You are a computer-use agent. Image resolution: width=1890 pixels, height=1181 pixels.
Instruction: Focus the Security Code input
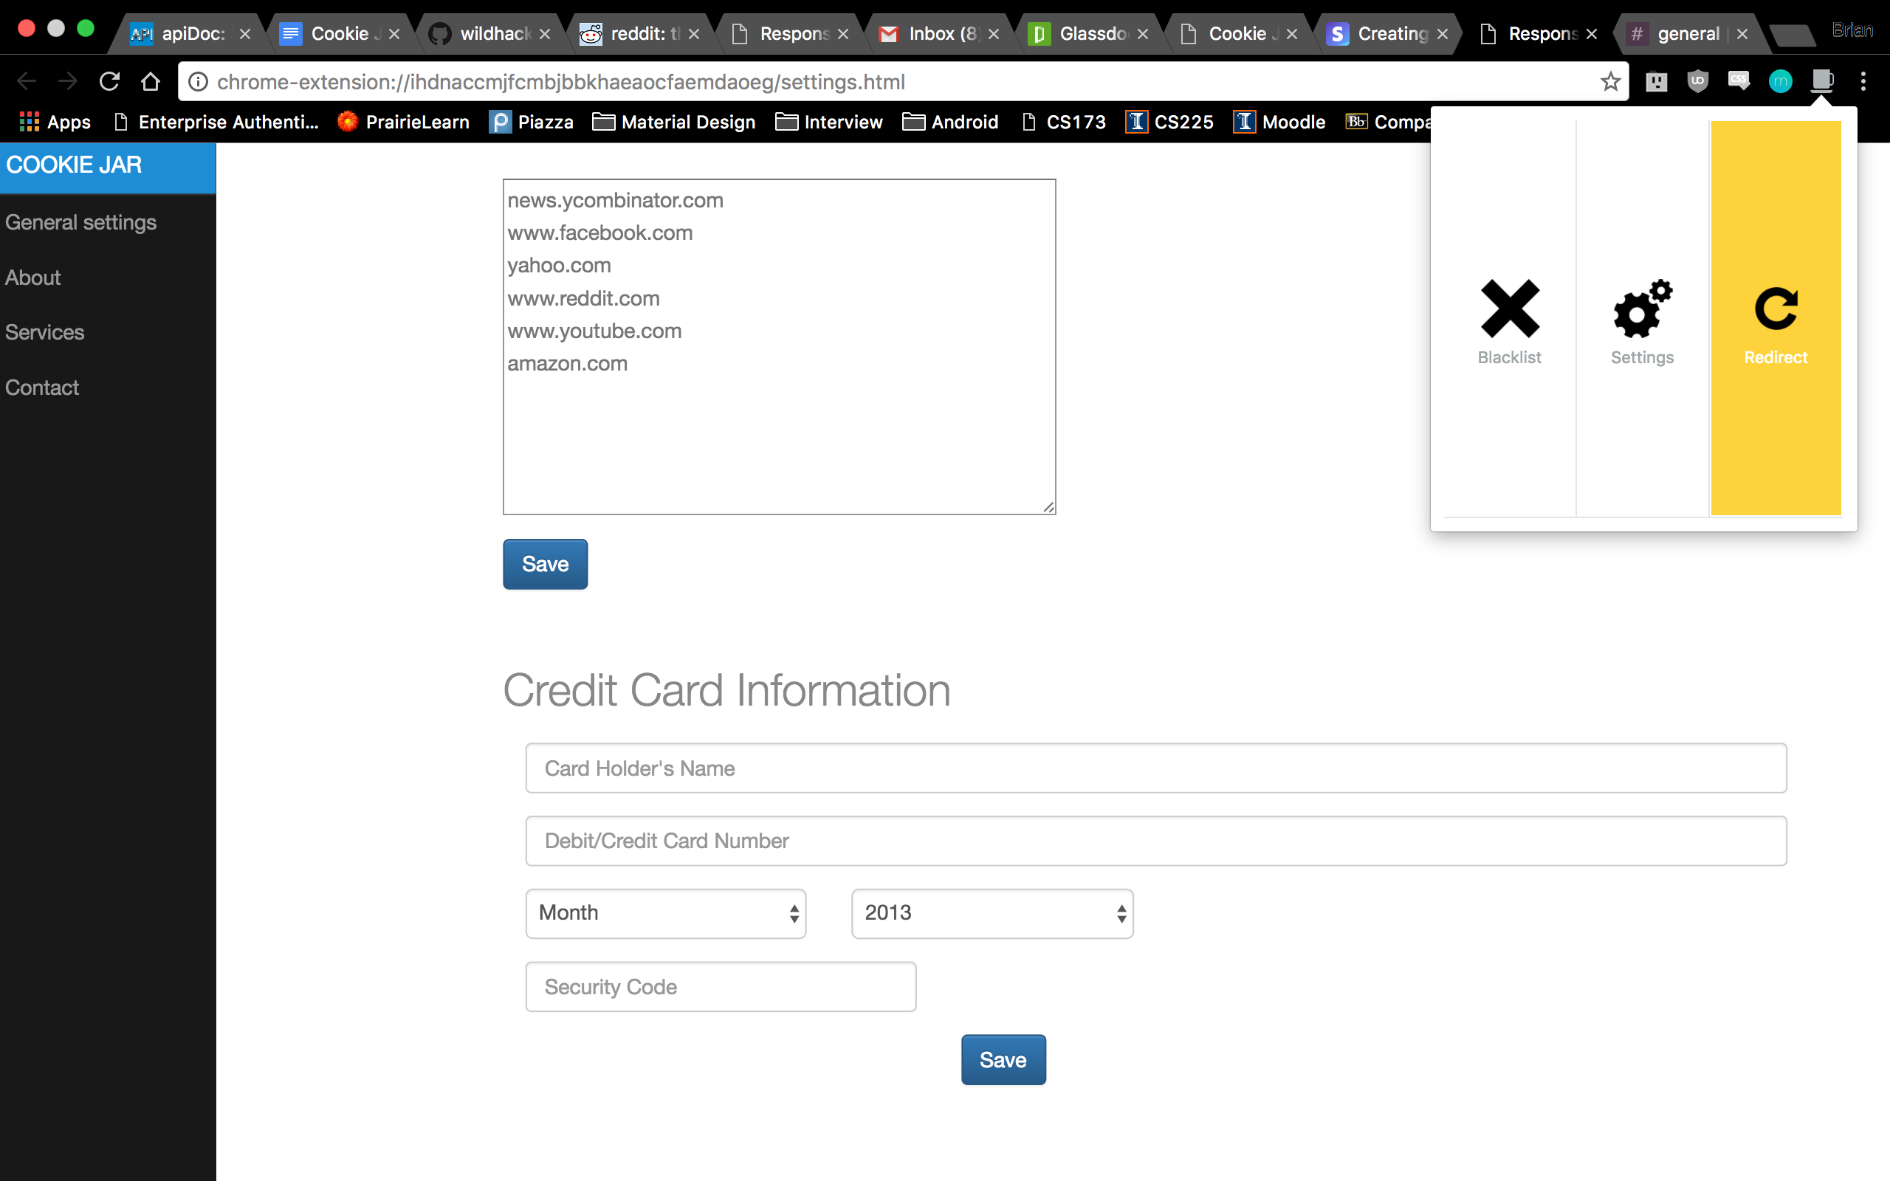pyautogui.click(x=720, y=987)
